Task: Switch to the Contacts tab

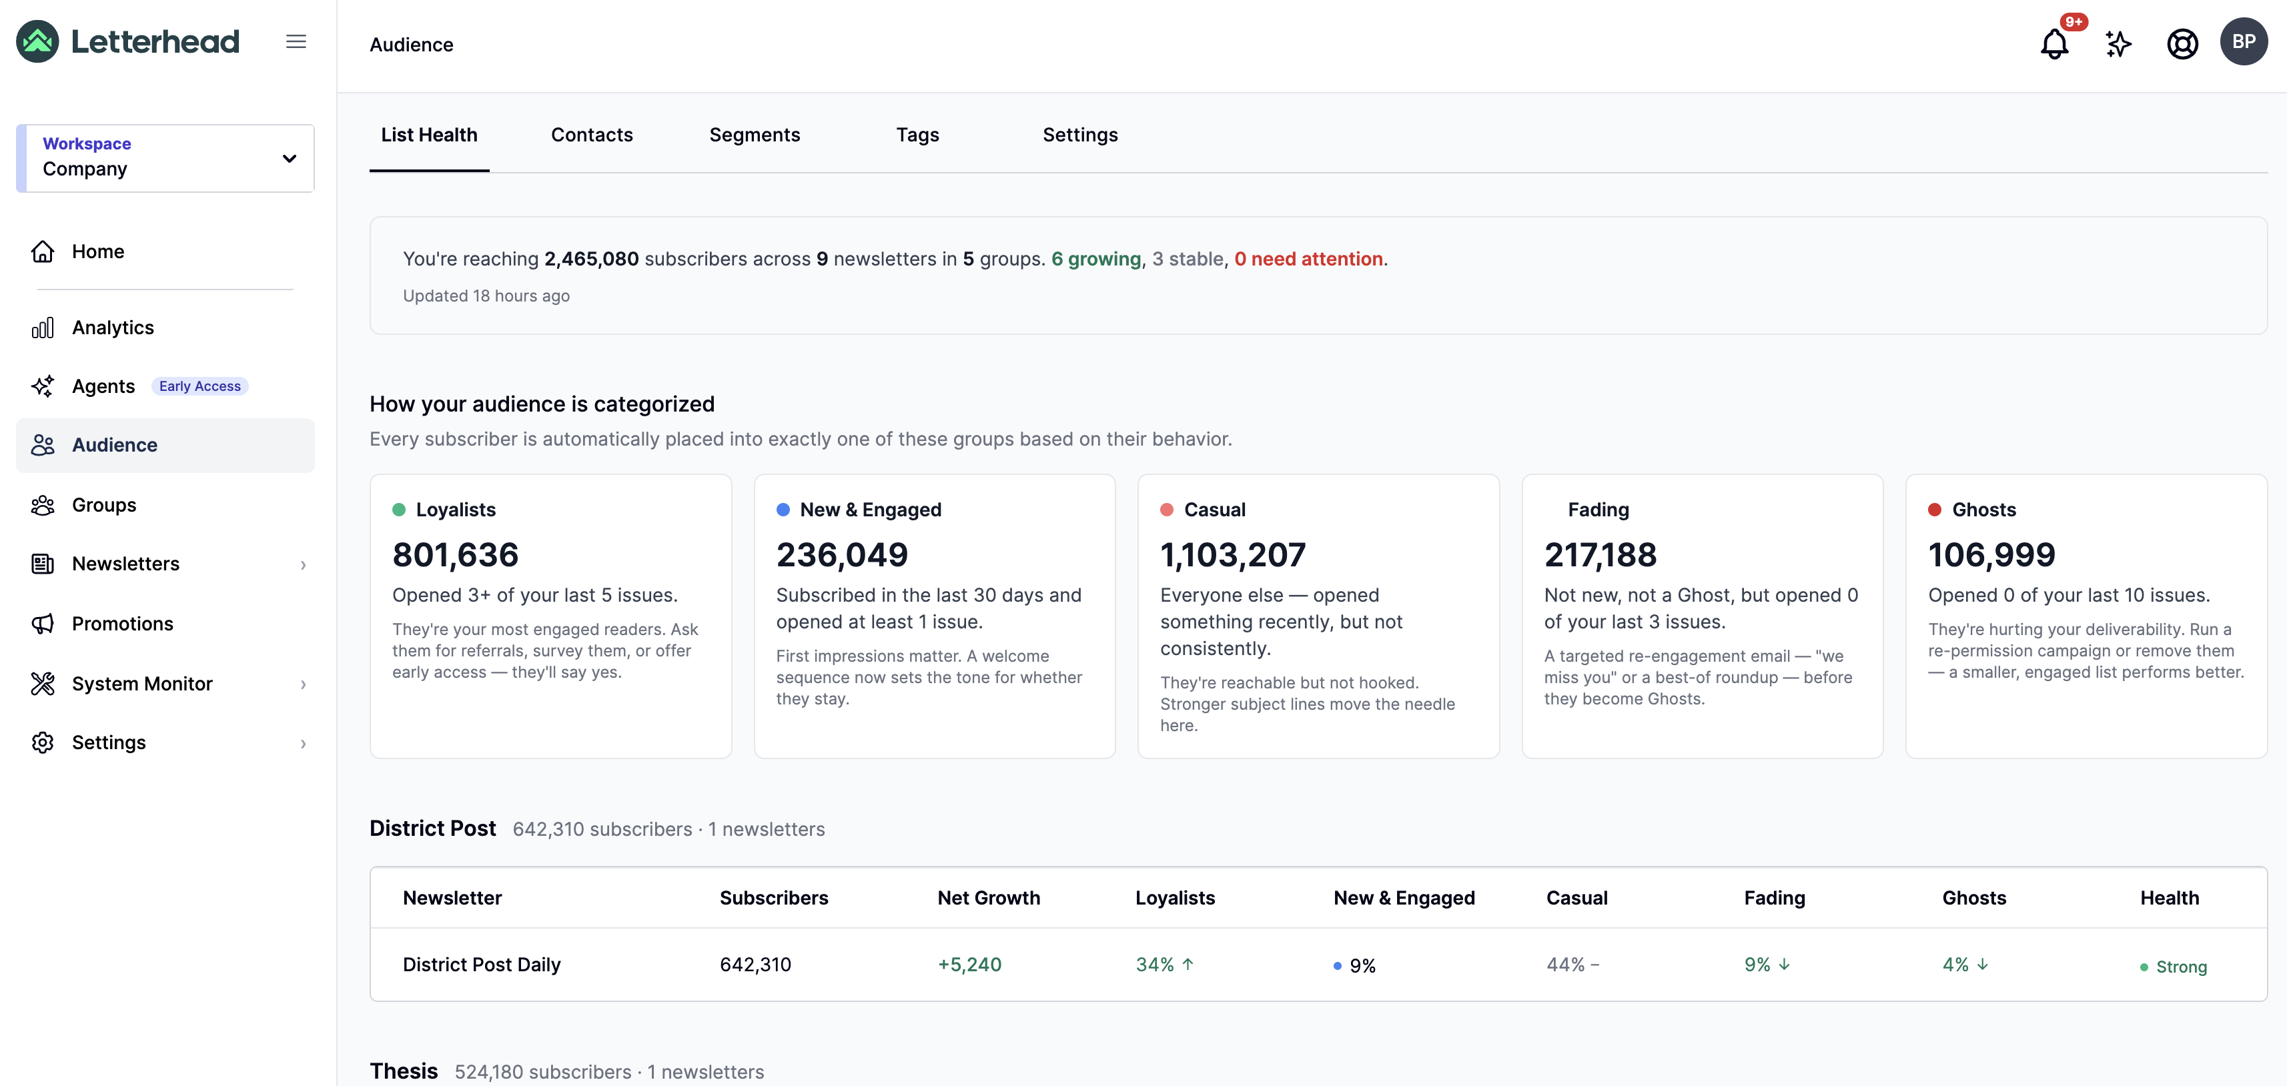Action: pyautogui.click(x=591, y=135)
